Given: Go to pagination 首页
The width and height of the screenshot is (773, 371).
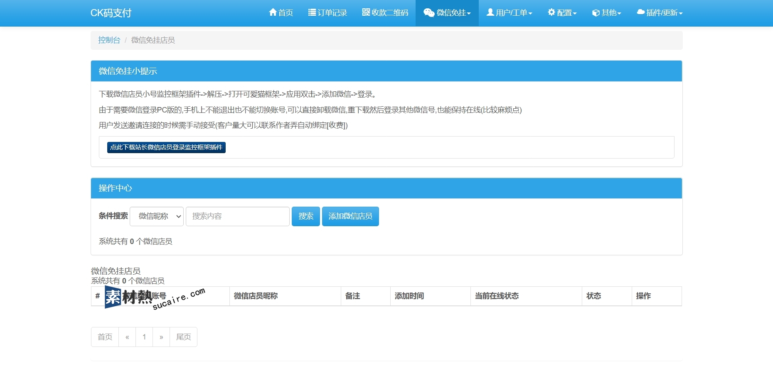Looking at the screenshot, I should point(105,337).
